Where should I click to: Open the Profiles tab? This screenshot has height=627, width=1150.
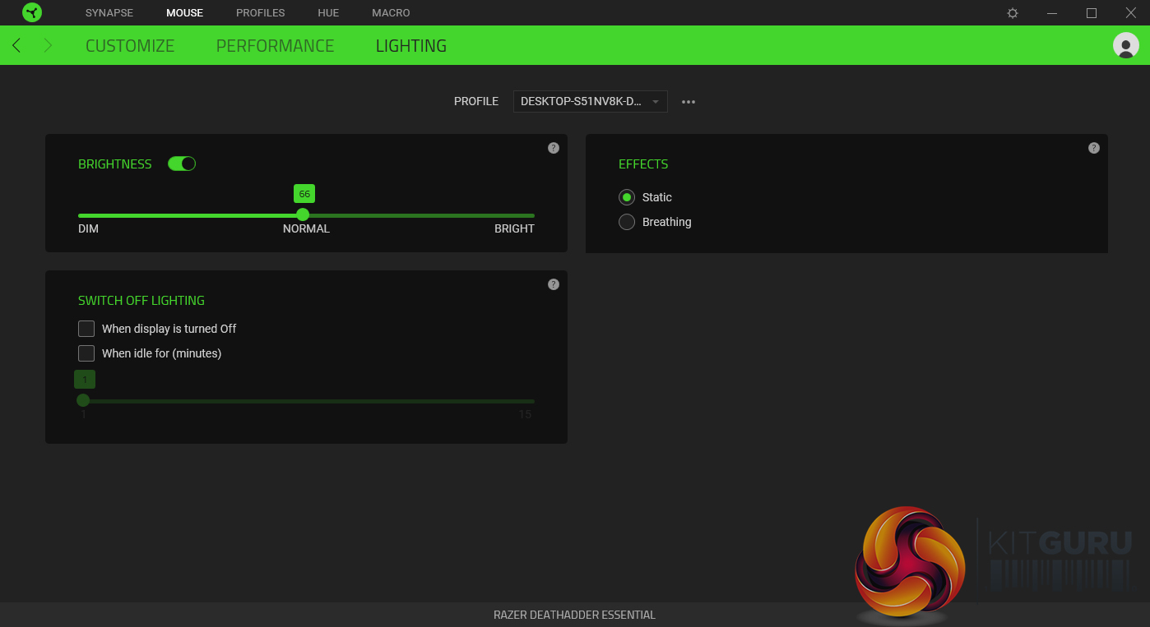261,13
